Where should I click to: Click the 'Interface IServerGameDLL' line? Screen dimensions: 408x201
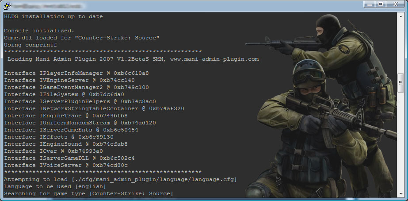coord(69,158)
